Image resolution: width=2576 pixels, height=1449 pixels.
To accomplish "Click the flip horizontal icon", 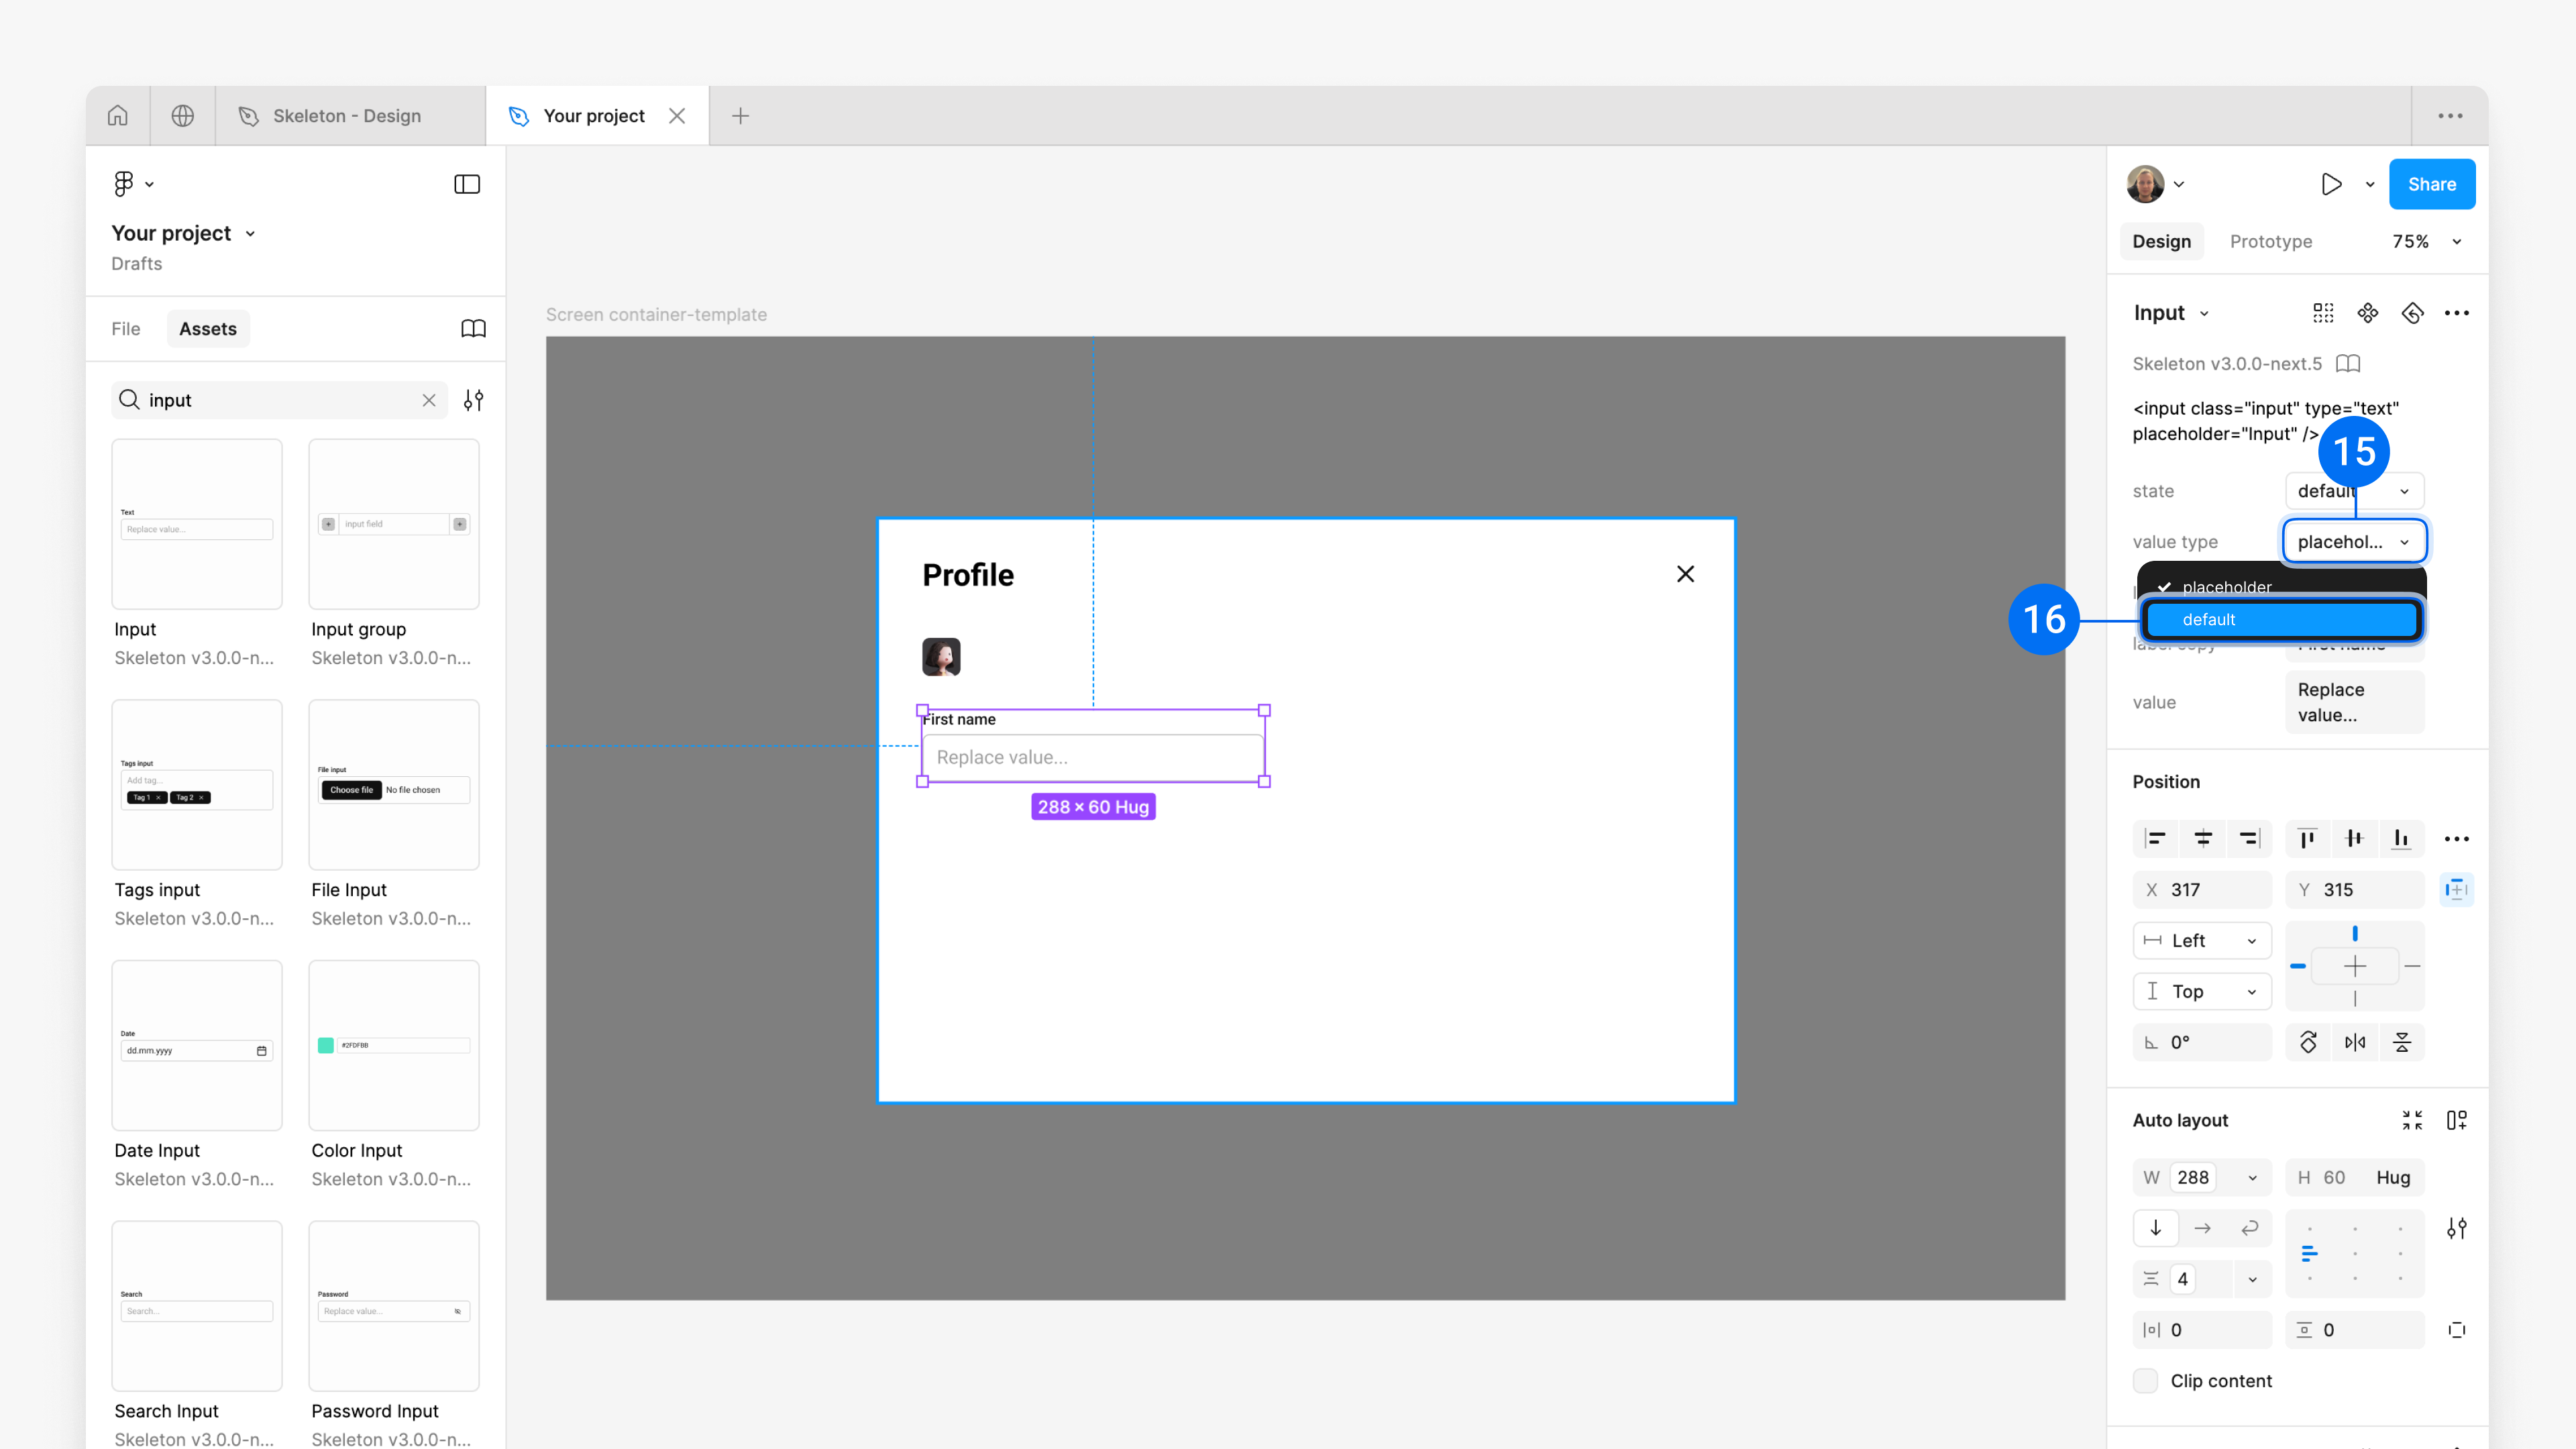I will [2355, 1042].
